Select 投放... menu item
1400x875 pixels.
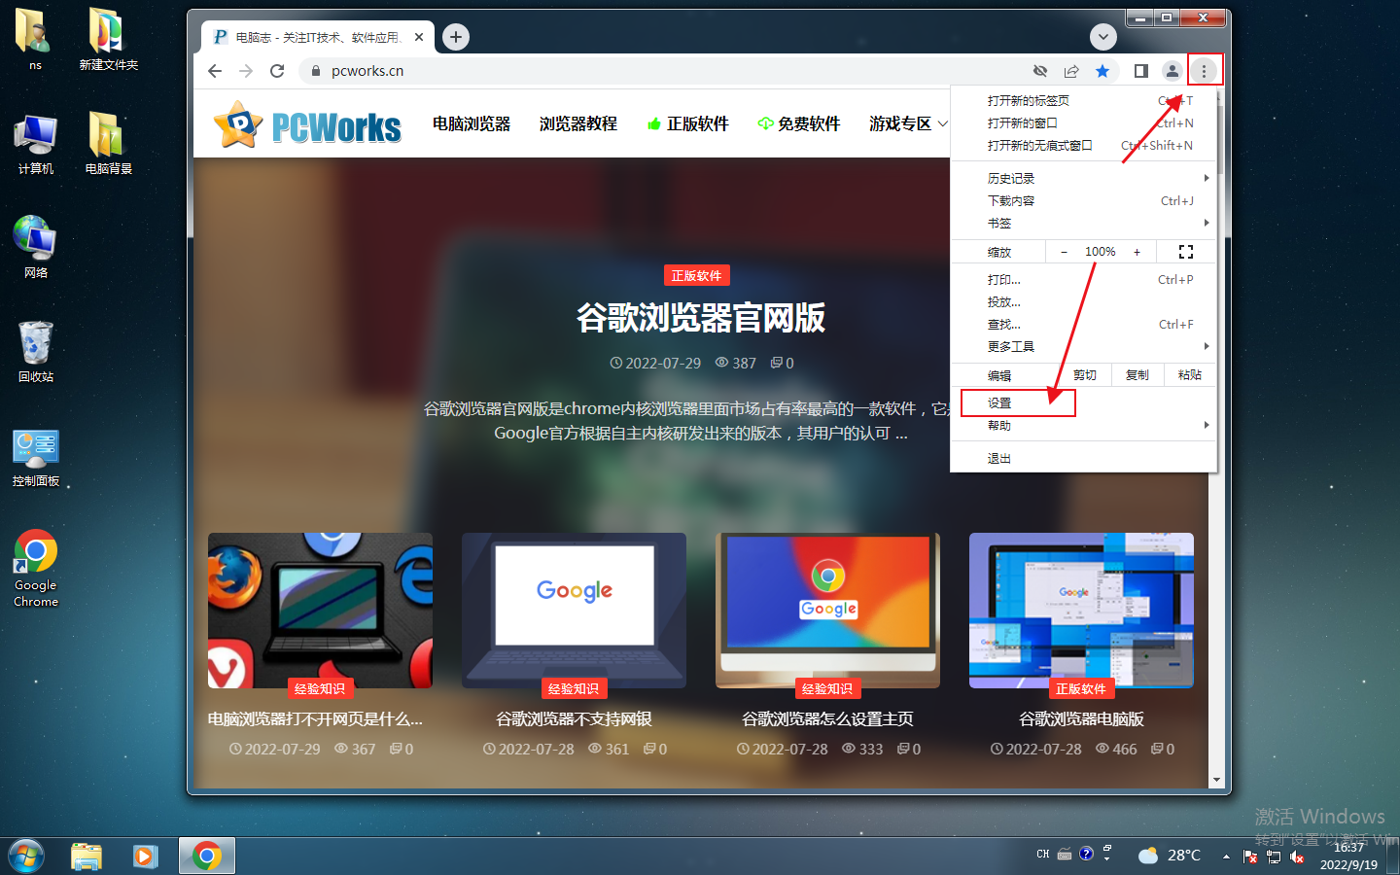pos(1083,302)
